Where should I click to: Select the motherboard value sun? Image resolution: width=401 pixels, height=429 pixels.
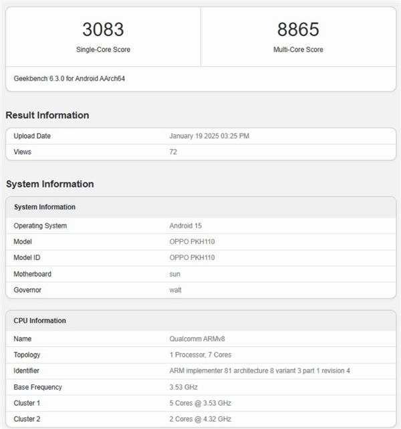(175, 274)
